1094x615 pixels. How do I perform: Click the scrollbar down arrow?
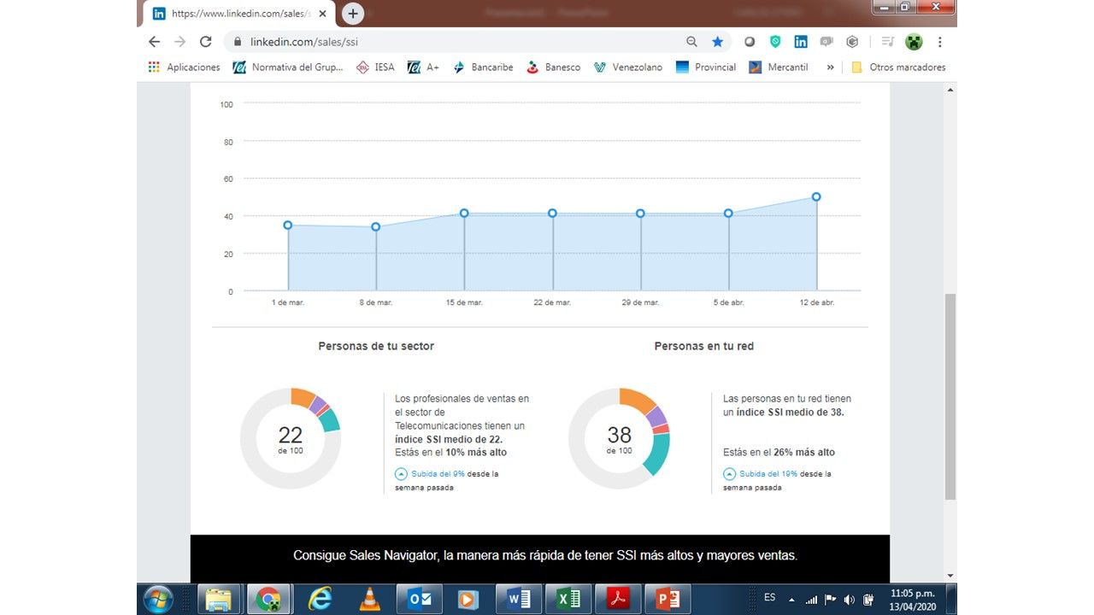coord(950,576)
